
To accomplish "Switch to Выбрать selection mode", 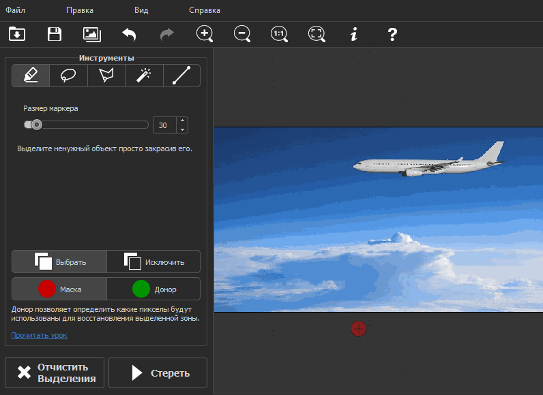I will [x=59, y=262].
